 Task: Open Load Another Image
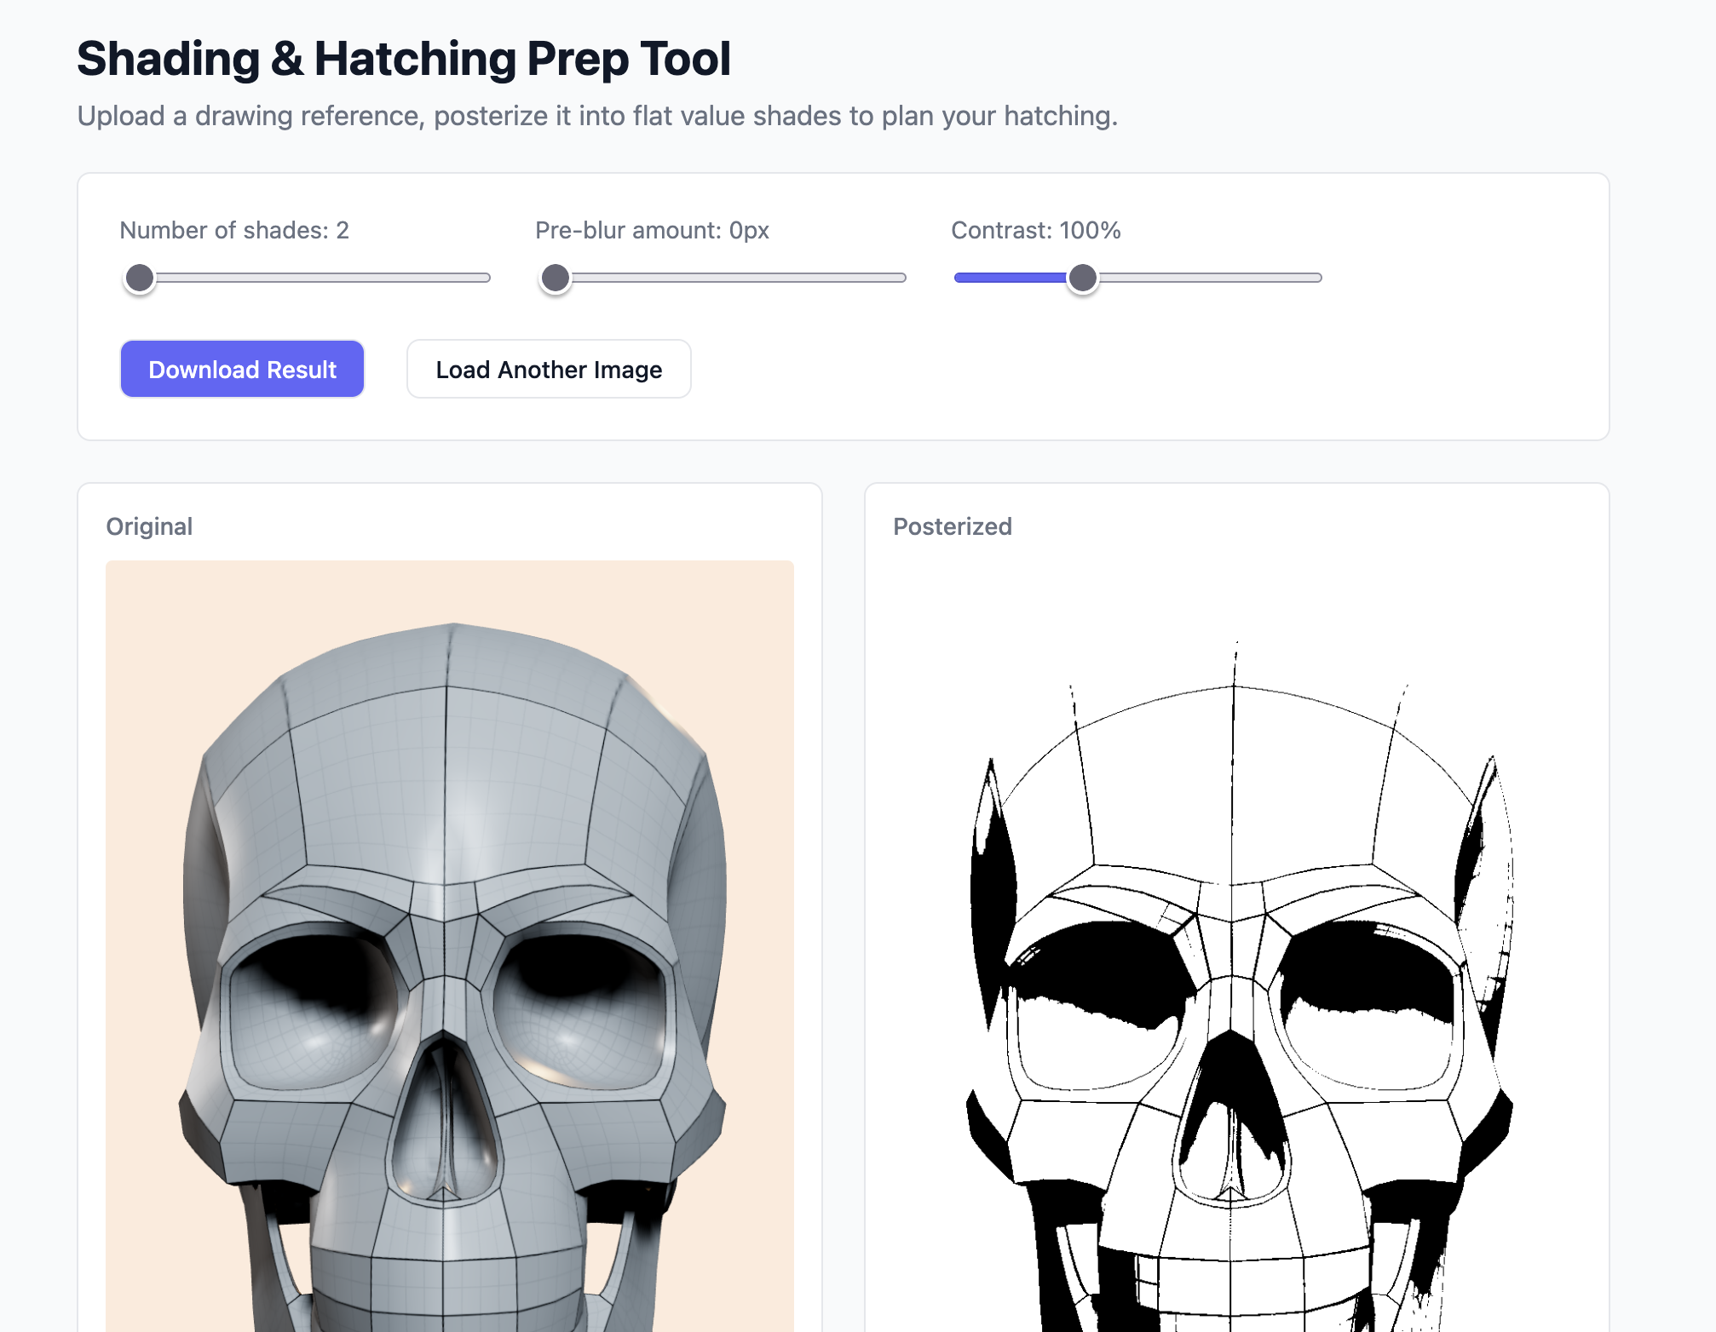[549, 369]
